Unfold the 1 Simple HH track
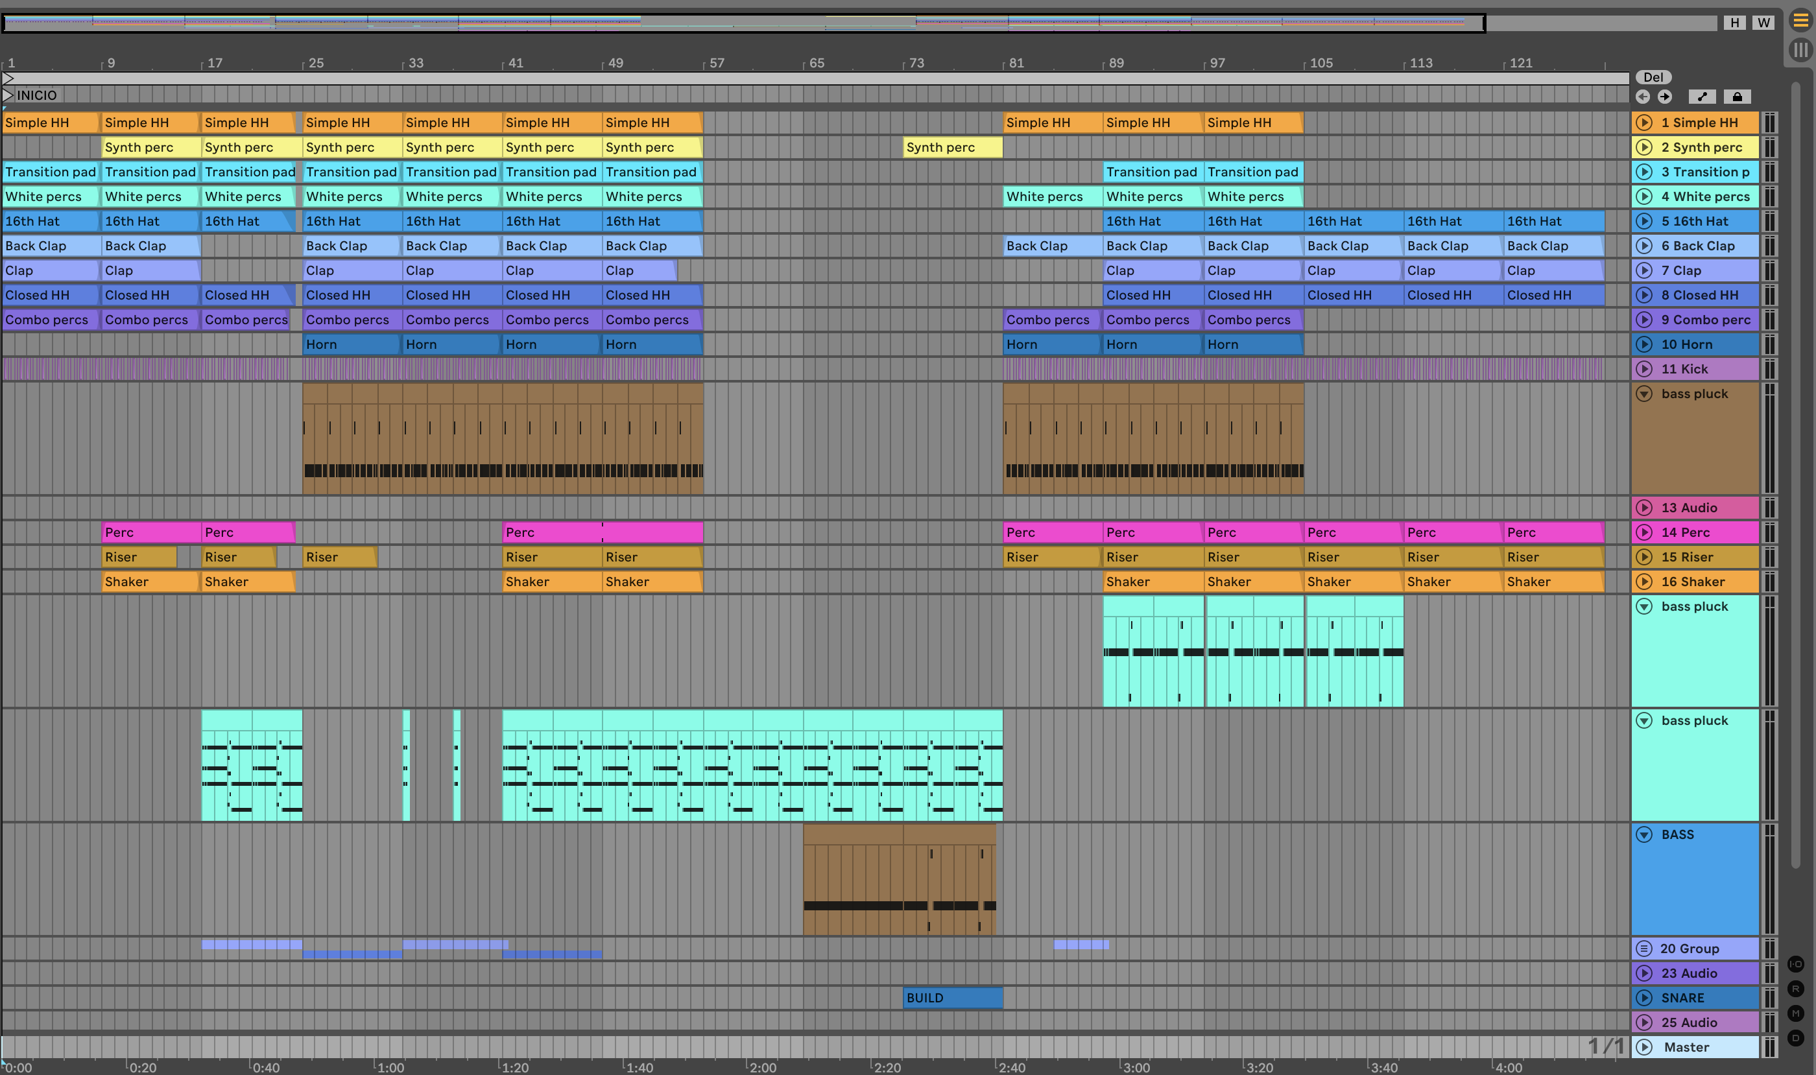Viewport: 1816px width, 1075px height. pyautogui.click(x=1644, y=123)
